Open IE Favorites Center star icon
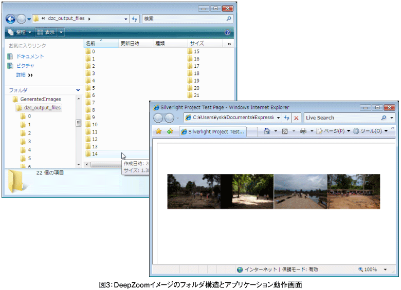Viewport: 401px width, 290px height. pos(158,131)
